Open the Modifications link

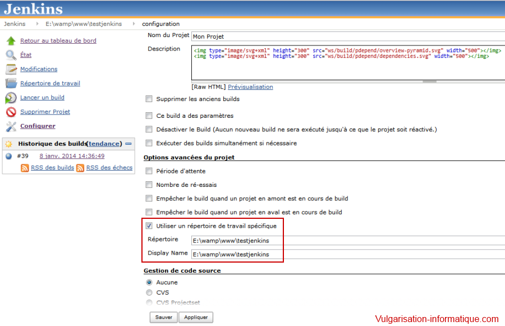coord(39,69)
